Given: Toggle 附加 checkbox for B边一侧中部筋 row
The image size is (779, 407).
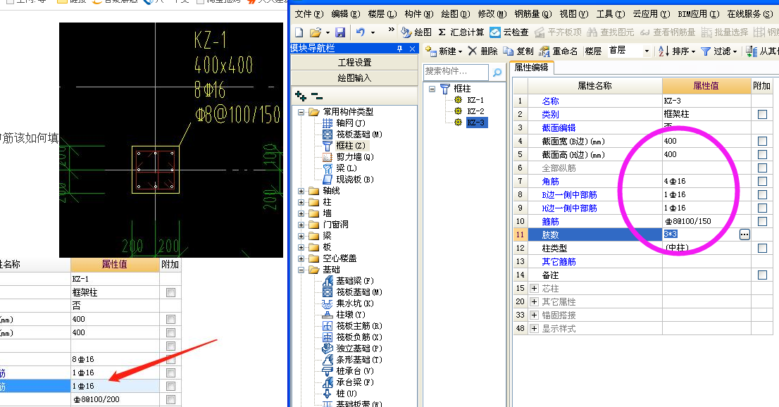Looking at the screenshot, I should pos(762,195).
